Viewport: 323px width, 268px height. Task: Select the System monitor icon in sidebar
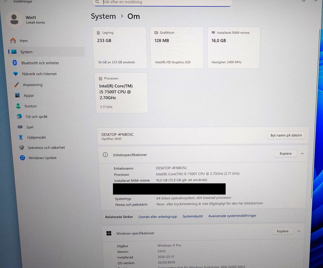pos(14,52)
